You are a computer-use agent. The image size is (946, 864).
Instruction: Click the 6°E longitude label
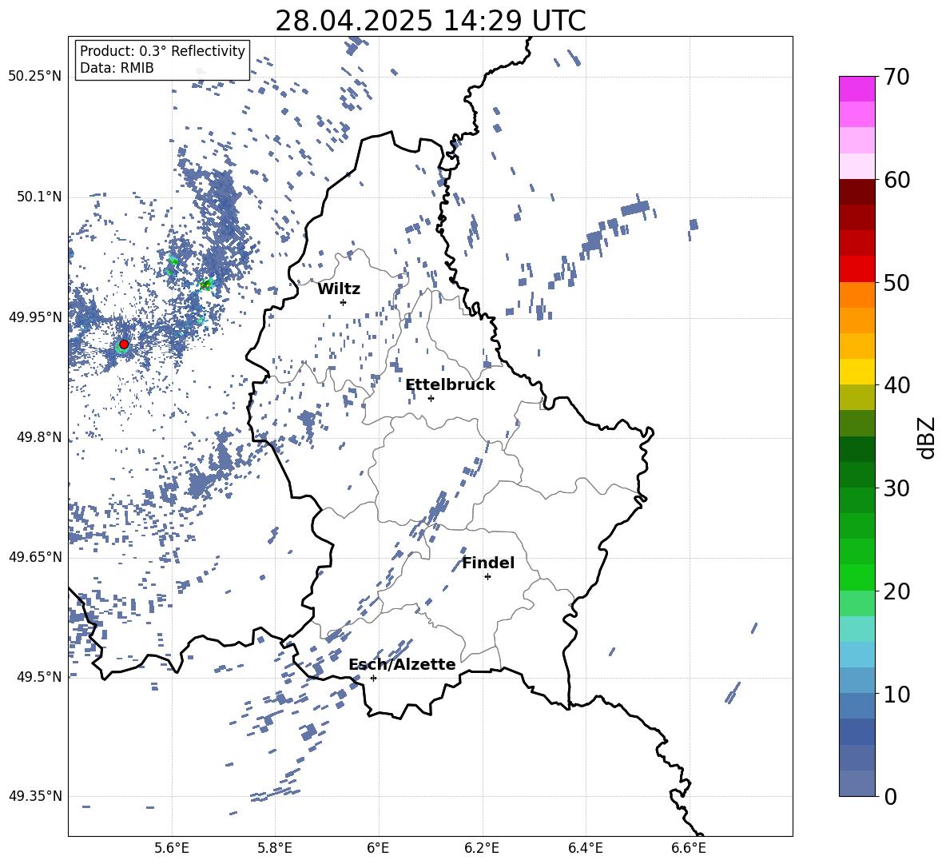click(x=378, y=849)
